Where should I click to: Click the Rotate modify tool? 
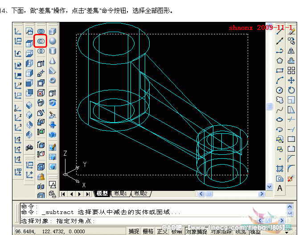(x=291, y=90)
